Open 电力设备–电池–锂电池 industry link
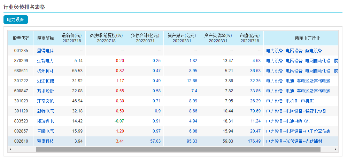347x161 pixels. 287,121
